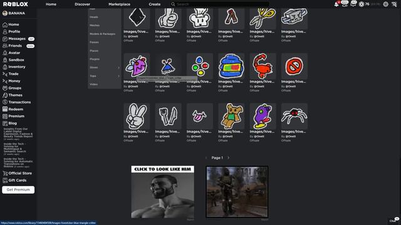Open the Chat button at bottom right
This screenshot has height=225, width=401.
(393, 220)
